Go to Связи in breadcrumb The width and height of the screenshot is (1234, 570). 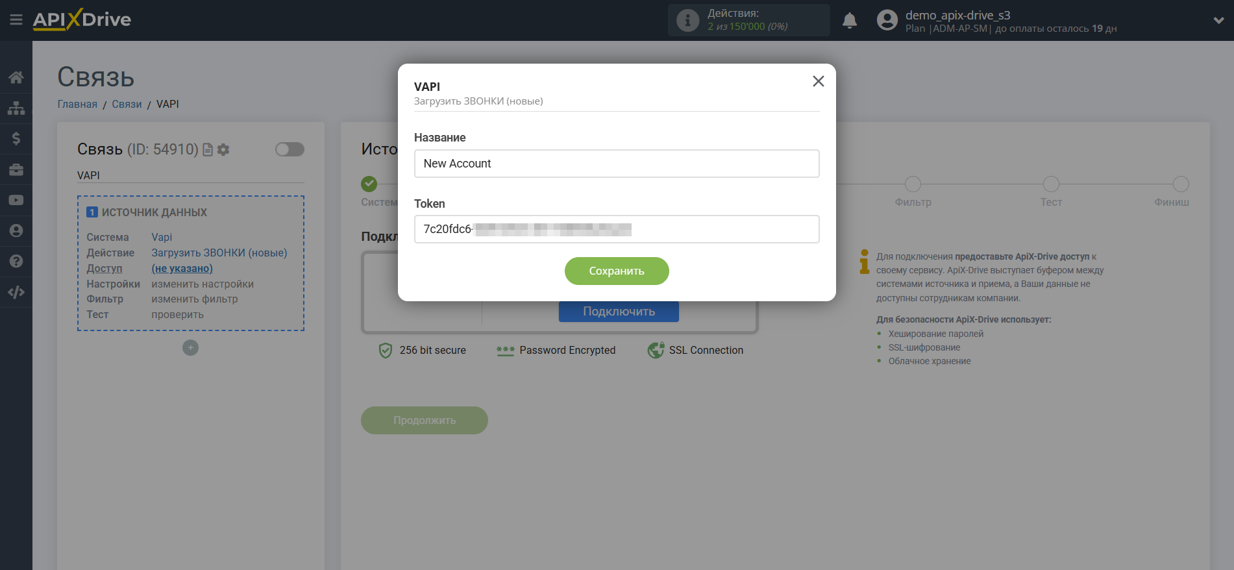pyautogui.click(x=127, y=104)
